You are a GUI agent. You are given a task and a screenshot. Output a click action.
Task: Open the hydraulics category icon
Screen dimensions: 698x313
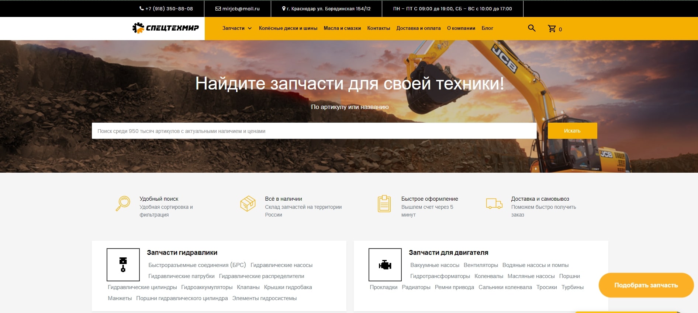pyautogui.click(x=123, y=265)
